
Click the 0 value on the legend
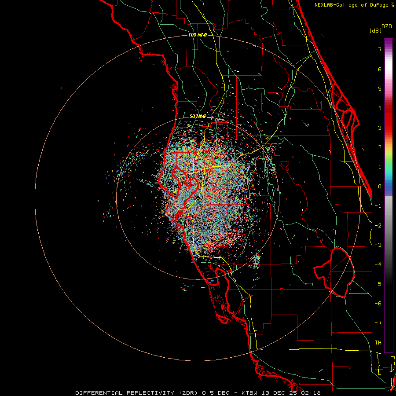coord(380,187)
